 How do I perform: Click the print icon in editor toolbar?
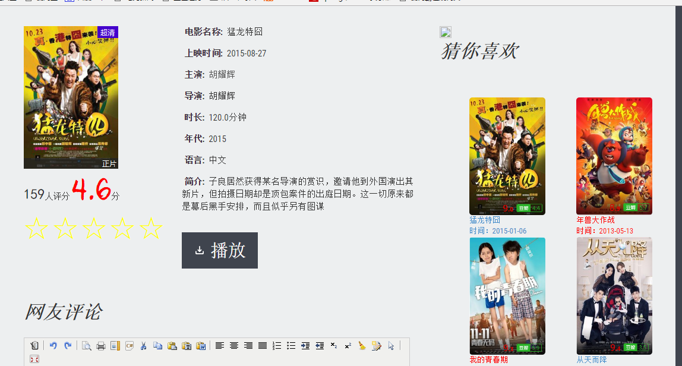point(101,346)
